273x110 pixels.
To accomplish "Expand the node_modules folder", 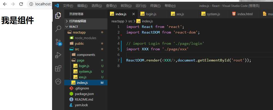I will coord(86,38).
